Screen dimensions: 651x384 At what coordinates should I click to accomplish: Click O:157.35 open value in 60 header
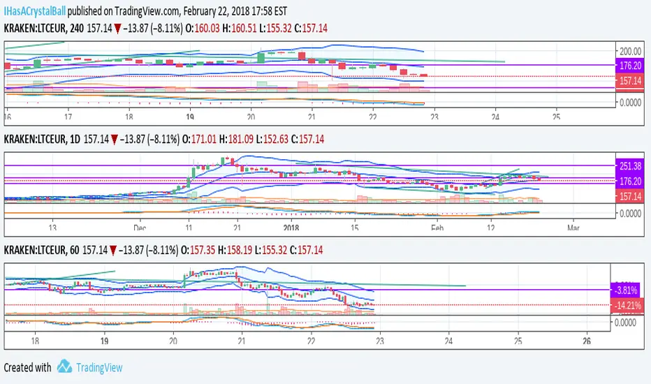pyautogui.click(x=198, y=250)
